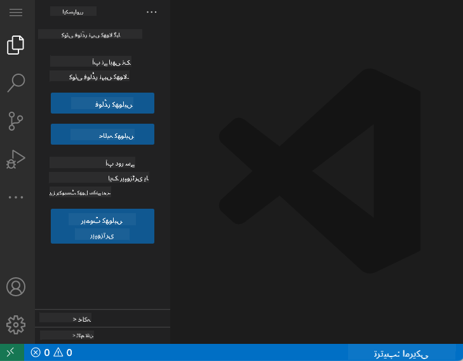Screen dimensions: 463x361
Task: Expand the Outline section in sidebar
Action: point(102,318)
